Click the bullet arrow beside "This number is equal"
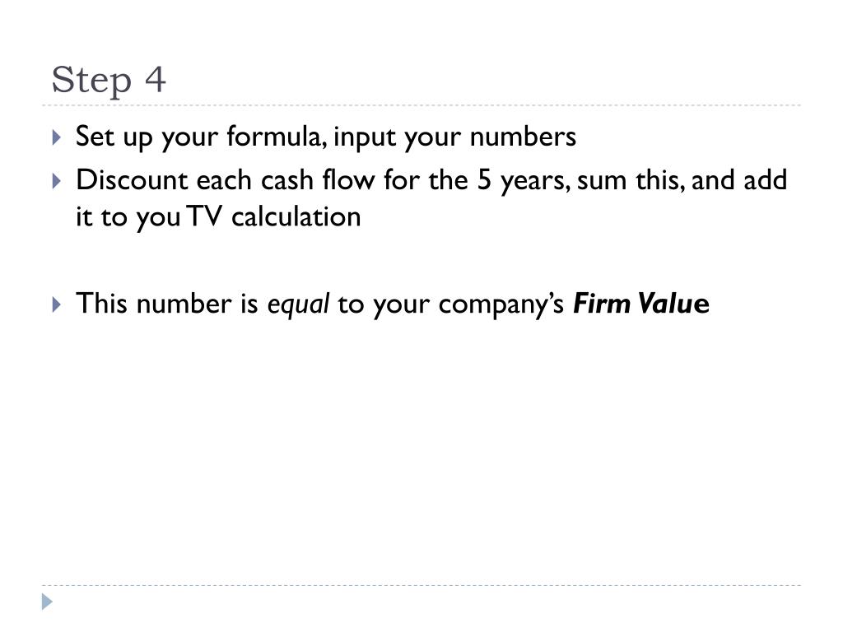Image resolution: width=843 pixels, height=632 pixels. (57, 304)
